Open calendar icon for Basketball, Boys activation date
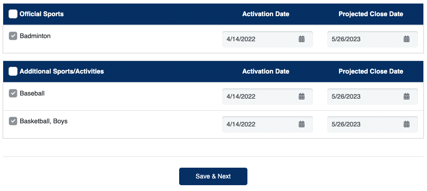This screenshot has height=191, width=427. point(302,124)
